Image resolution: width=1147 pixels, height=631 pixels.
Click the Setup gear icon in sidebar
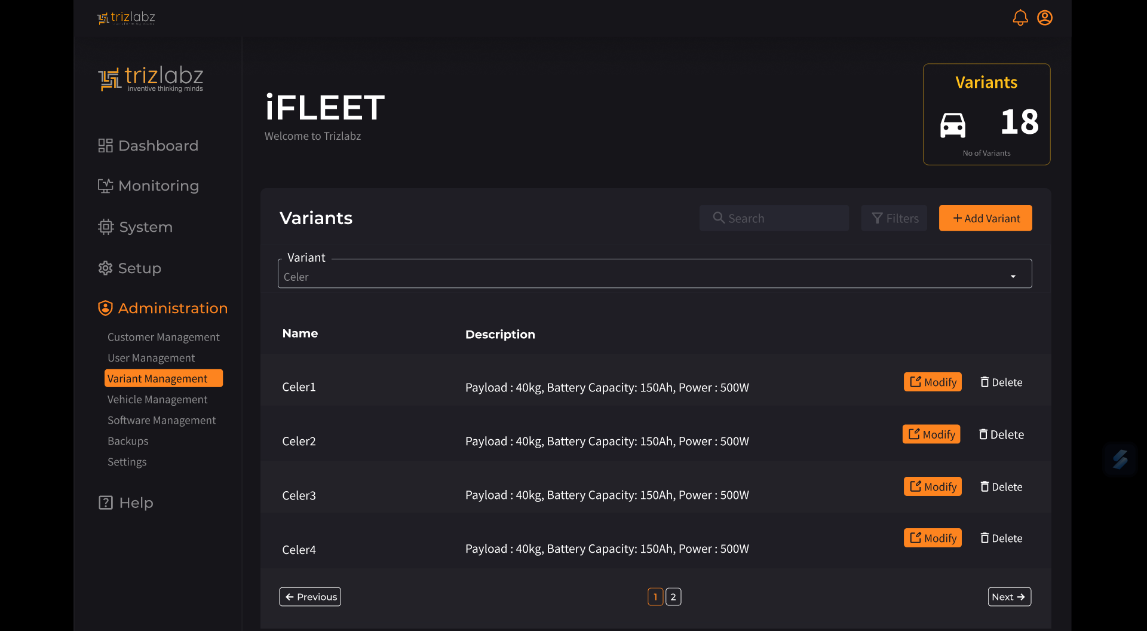105,268
